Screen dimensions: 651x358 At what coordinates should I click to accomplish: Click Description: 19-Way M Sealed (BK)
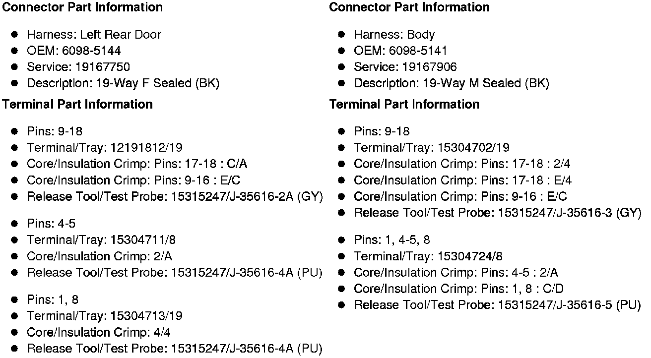point(451,83)
